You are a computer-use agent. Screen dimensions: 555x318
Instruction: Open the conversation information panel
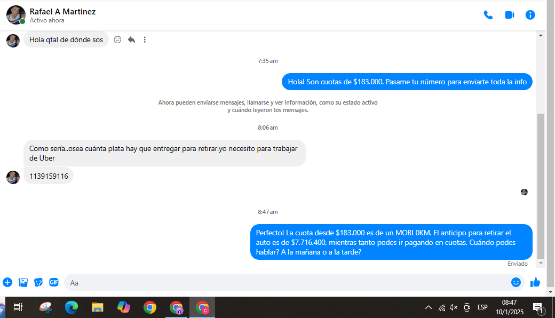[x=530, y=15]
